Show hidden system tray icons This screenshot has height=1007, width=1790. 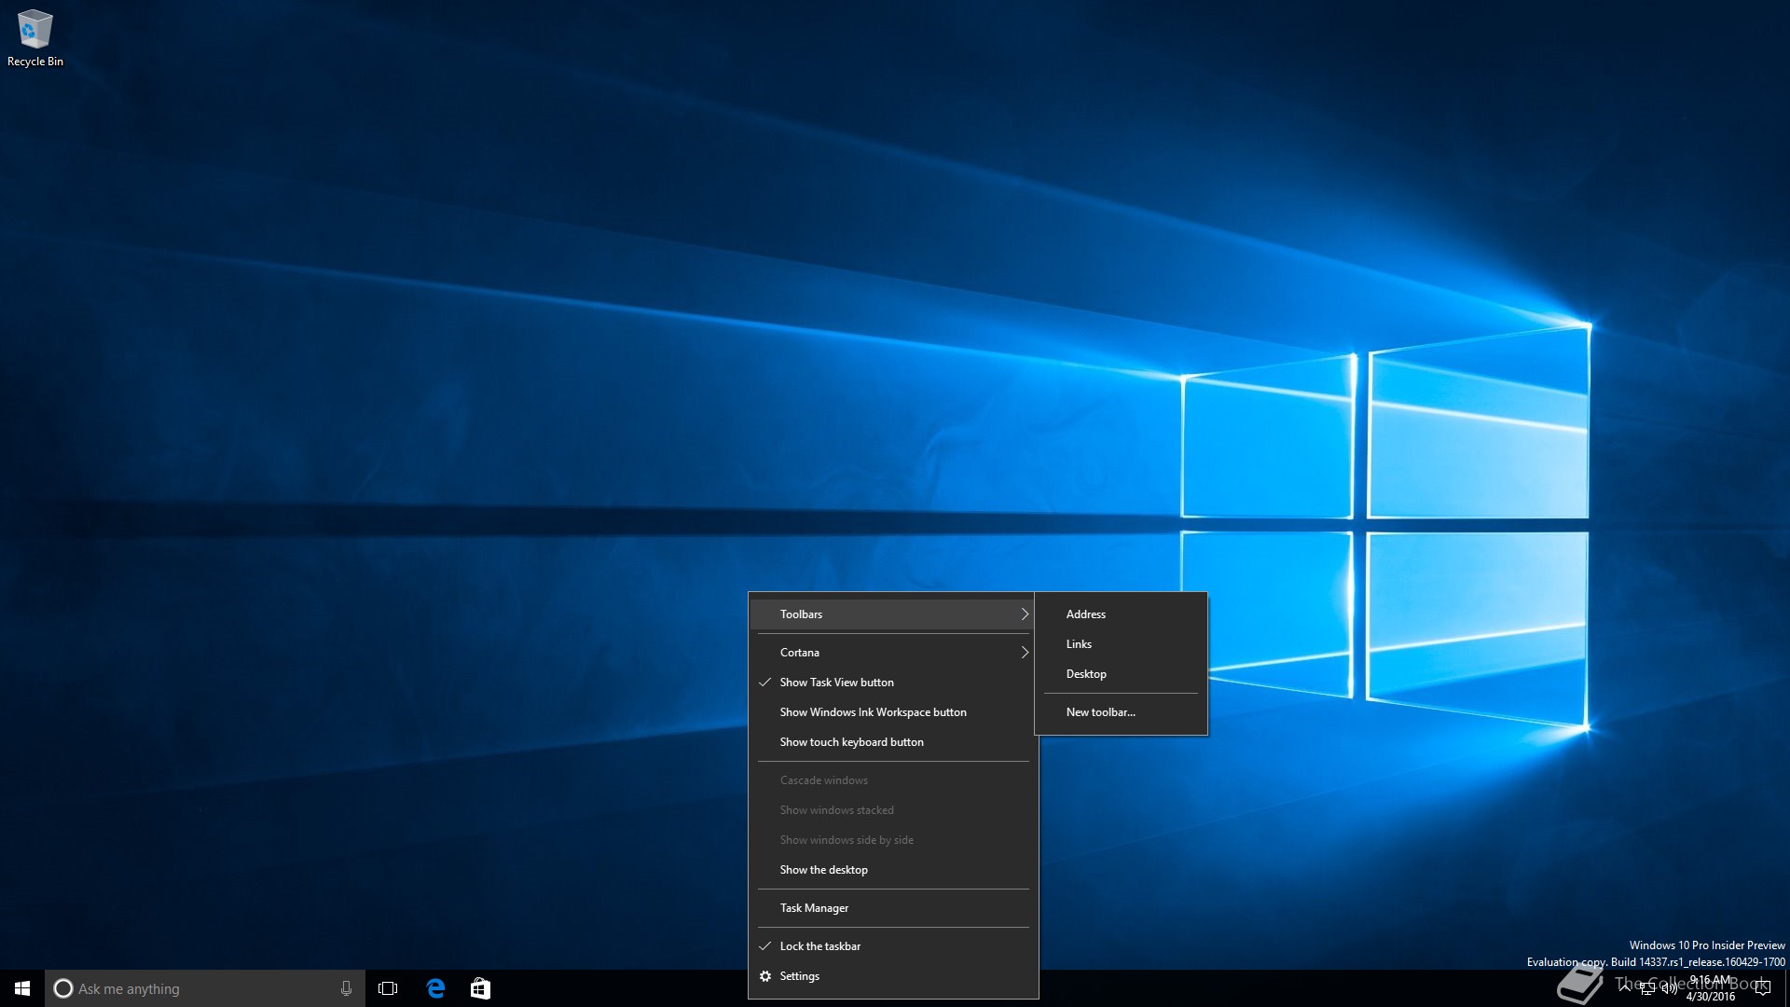(1624, 986)
